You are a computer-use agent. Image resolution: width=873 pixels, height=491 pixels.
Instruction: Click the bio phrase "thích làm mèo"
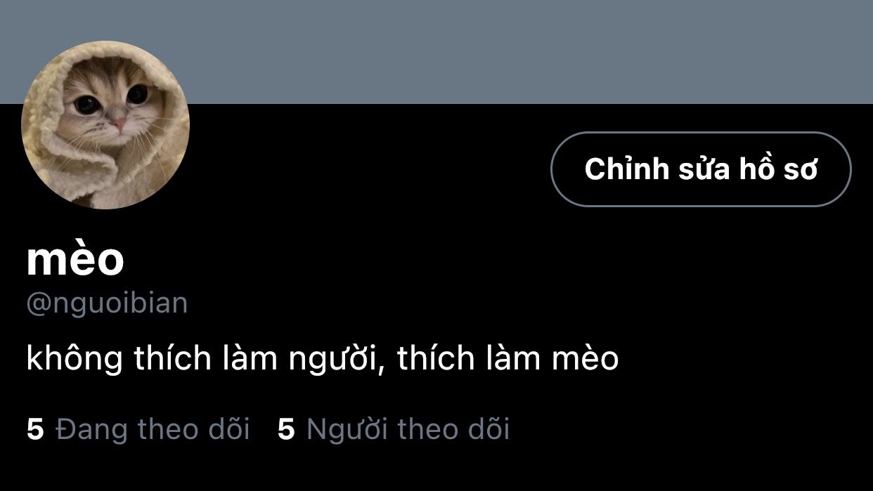[x=507, y=359]
